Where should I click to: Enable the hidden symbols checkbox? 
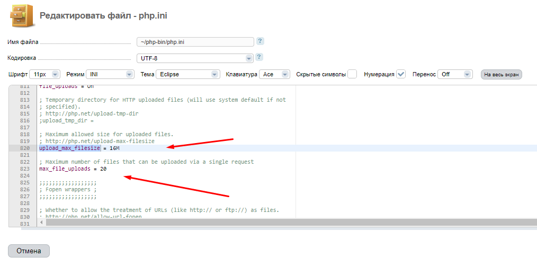coord(352,74)
